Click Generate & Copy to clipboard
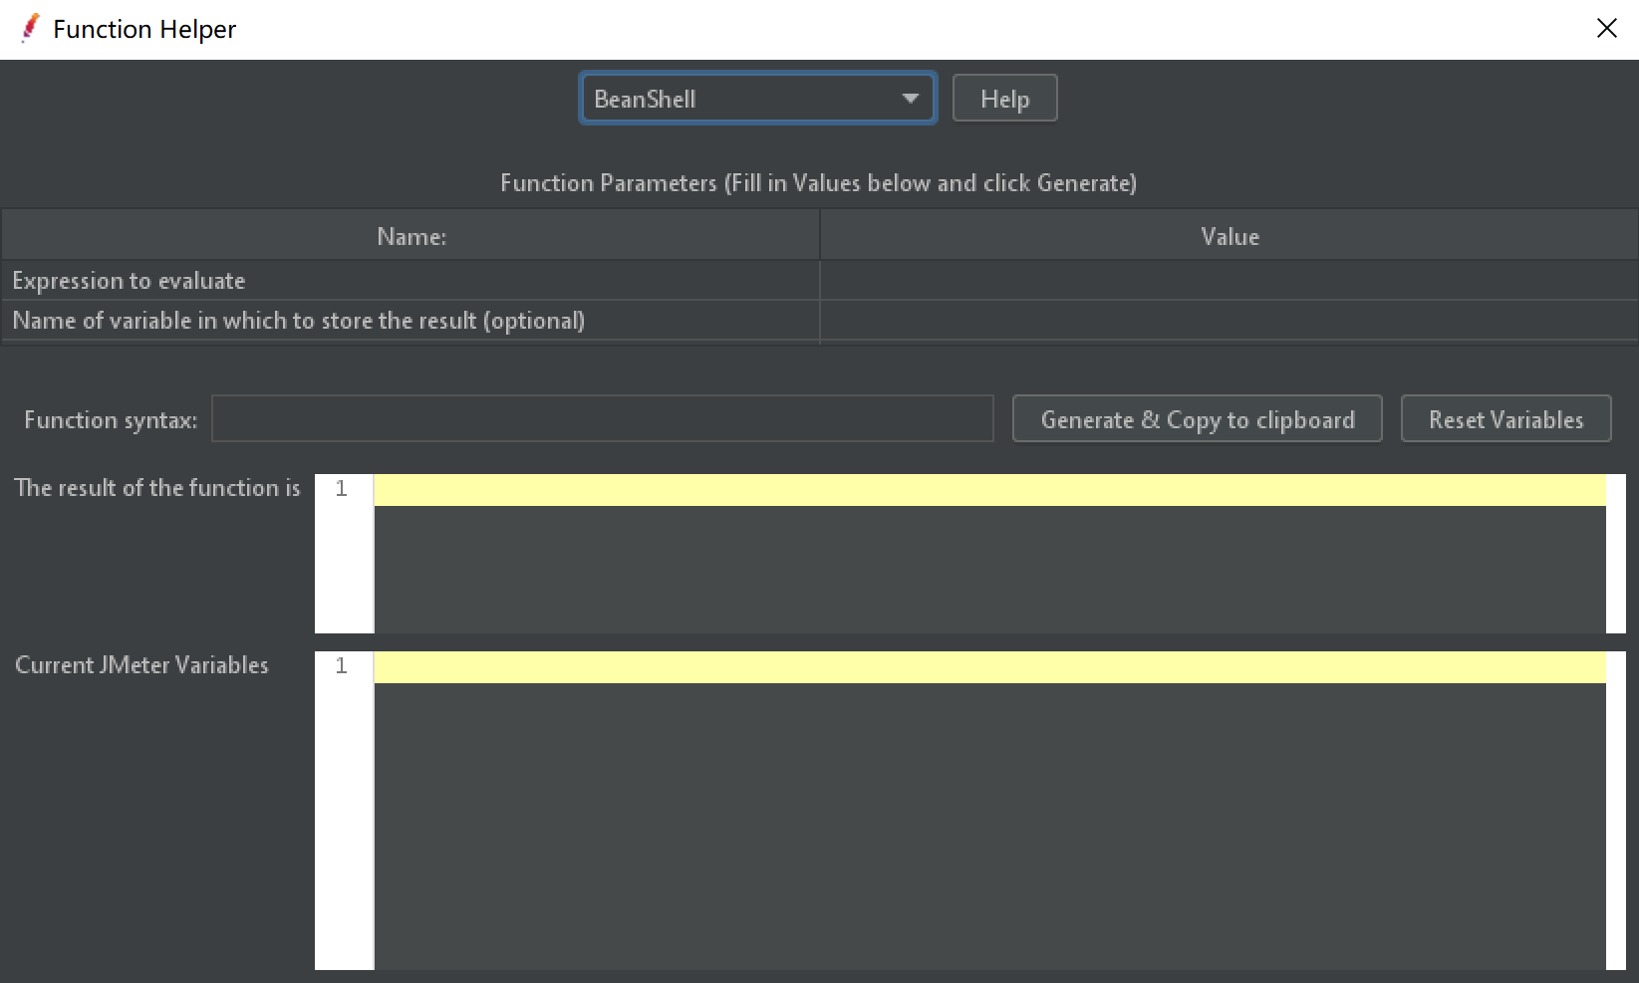The height and width of the screenshot is (983, 1639). [1197, 419]
